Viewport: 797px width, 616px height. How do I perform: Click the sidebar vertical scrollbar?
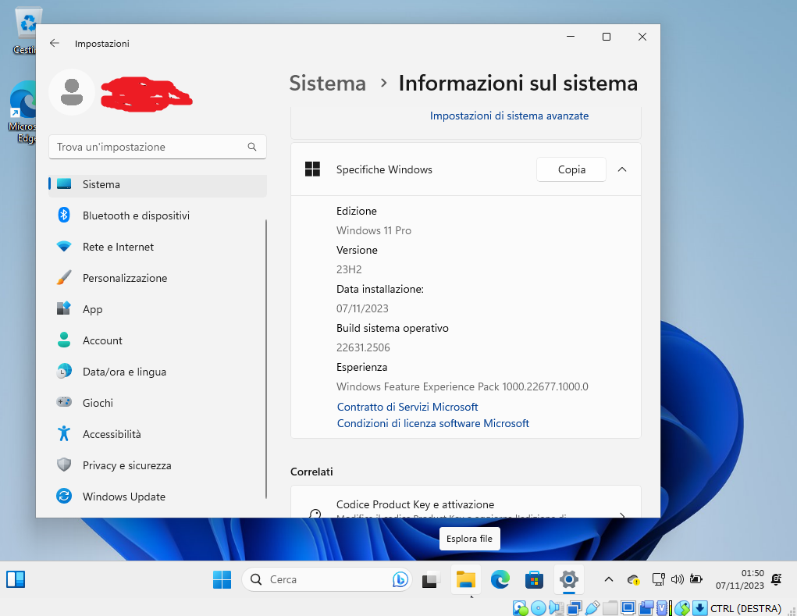266,359
